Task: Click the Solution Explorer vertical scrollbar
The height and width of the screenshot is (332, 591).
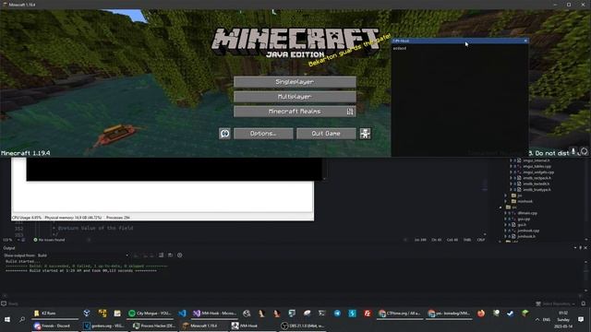Action: pyautogui.click(x=586, y=199)
